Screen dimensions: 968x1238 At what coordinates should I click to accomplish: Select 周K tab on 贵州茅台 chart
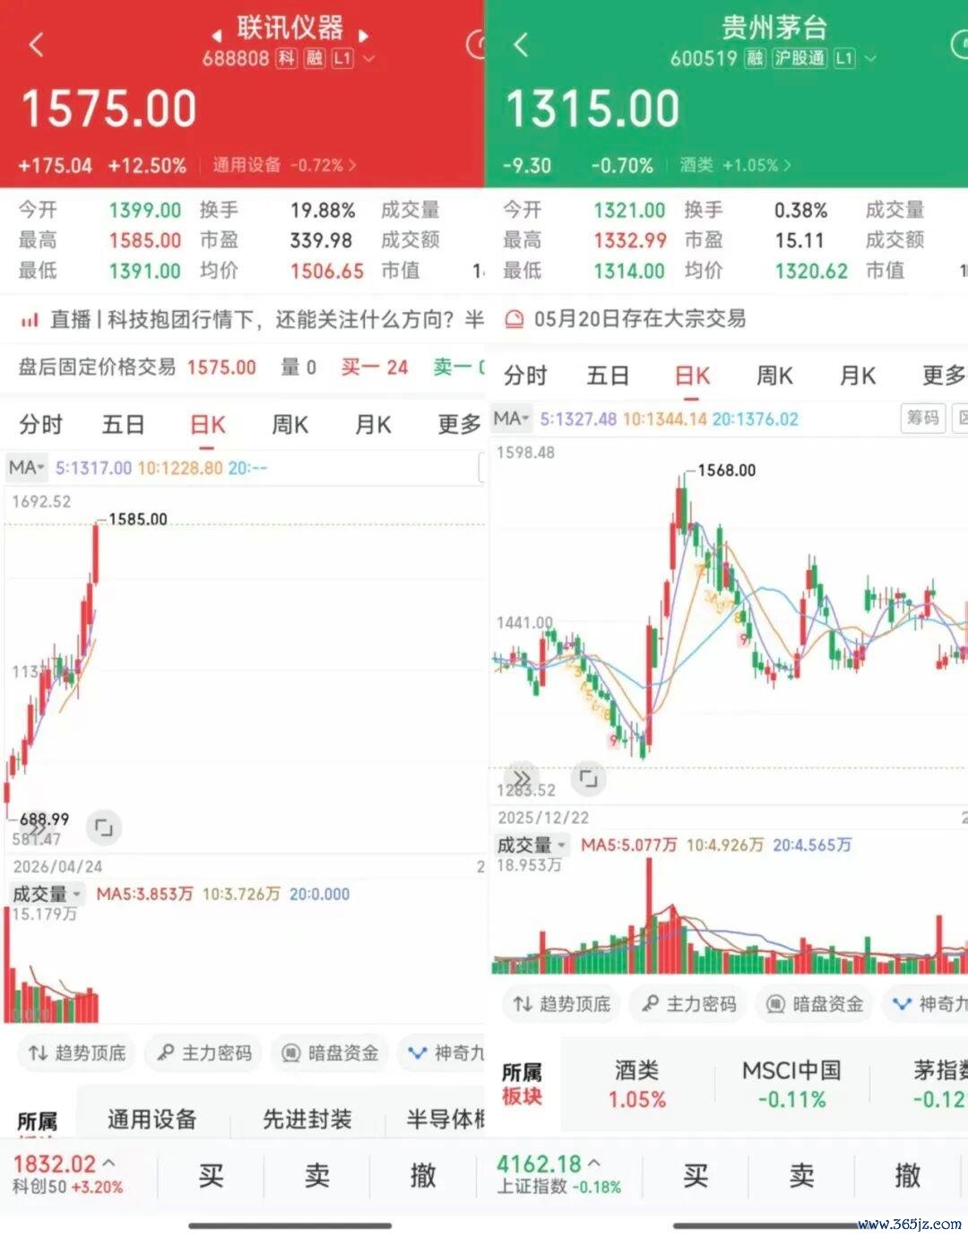pyautogui.click(x=775, y=376)
